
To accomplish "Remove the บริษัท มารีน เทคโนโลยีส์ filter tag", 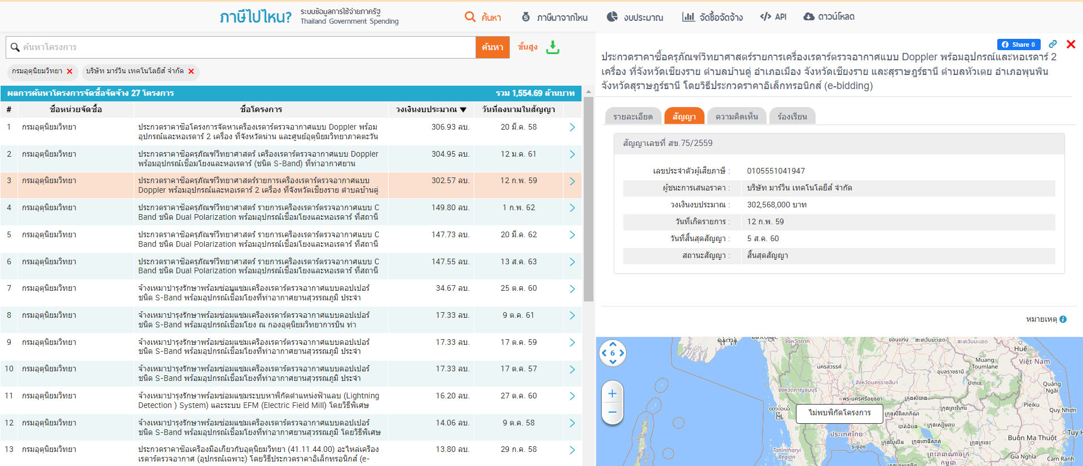I will click(x=191, y=72).
